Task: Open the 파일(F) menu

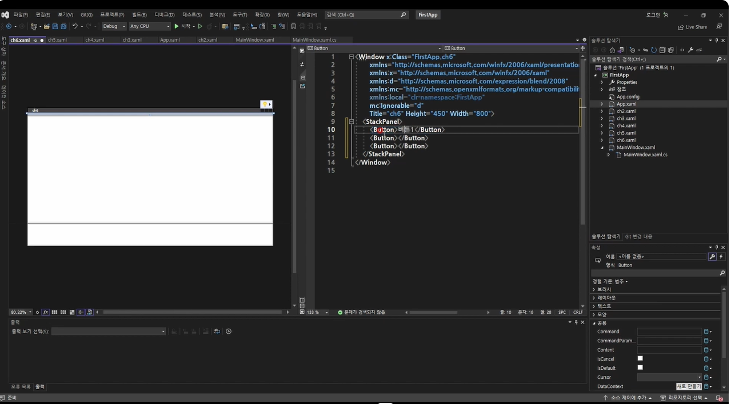Action: (21, 15)
